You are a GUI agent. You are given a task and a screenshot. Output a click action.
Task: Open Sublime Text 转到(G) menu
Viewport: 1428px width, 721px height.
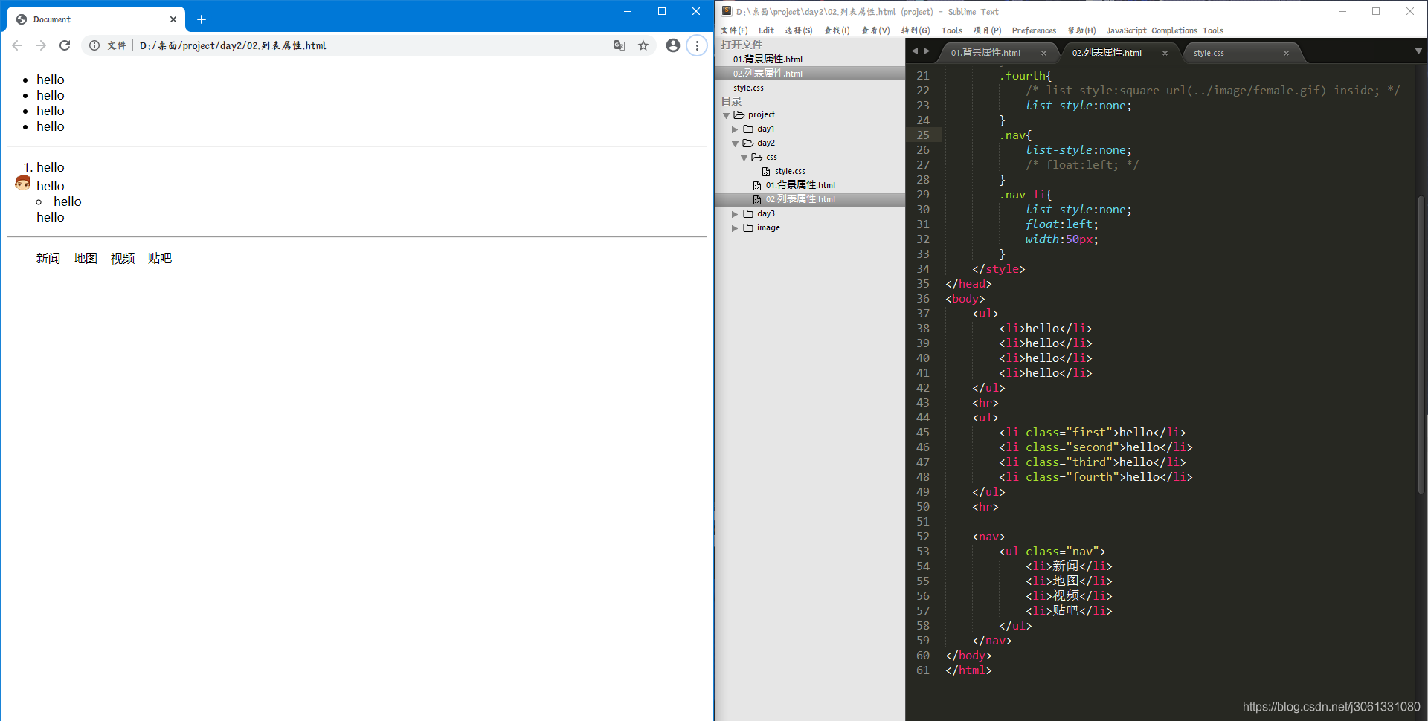coord(916,30)
